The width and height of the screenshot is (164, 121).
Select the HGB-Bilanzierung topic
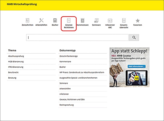[16, 62]
